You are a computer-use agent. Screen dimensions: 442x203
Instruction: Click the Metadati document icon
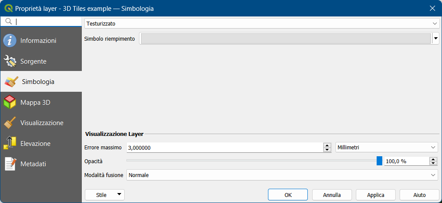pyautogui.click(x=10, y=164)
